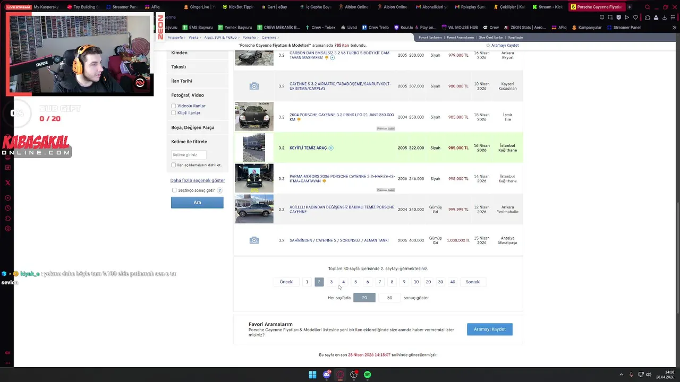This screenshot has height=382, width=680.
Task: Select 20 results per page
Action: coord(364,298)
